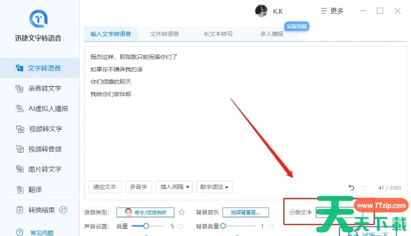The image size is (411, 236).
Task: Reset volume using the icon beside 5
Action: click(x=181, y=226)
